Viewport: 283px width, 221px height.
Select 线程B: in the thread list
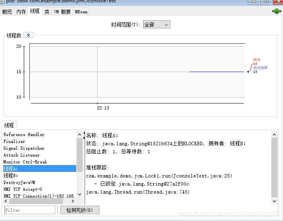pos(40,176)
